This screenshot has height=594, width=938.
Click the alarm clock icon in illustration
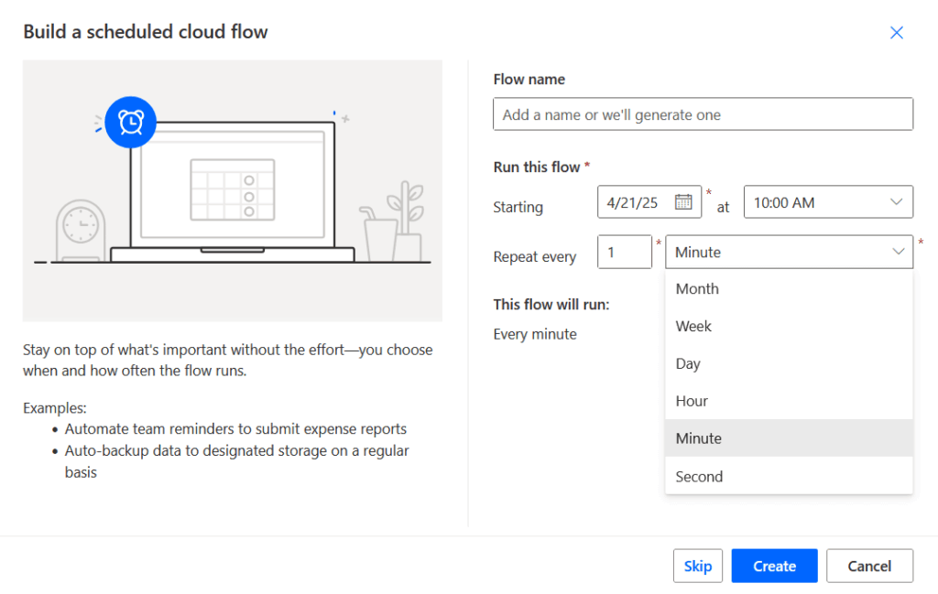pos(130,122)
